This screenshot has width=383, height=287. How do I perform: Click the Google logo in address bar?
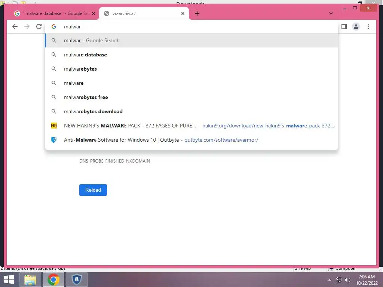[x=54, y=27]
